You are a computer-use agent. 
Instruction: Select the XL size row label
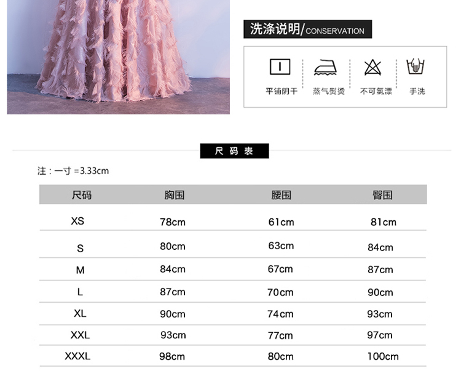[x=80, y=313]
